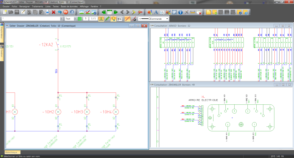Go to next folio with gray right arrow
294x158 pixels.
pos(128,12)
